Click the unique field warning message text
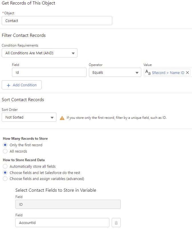 pyautogui.click(x=117, y=118)
